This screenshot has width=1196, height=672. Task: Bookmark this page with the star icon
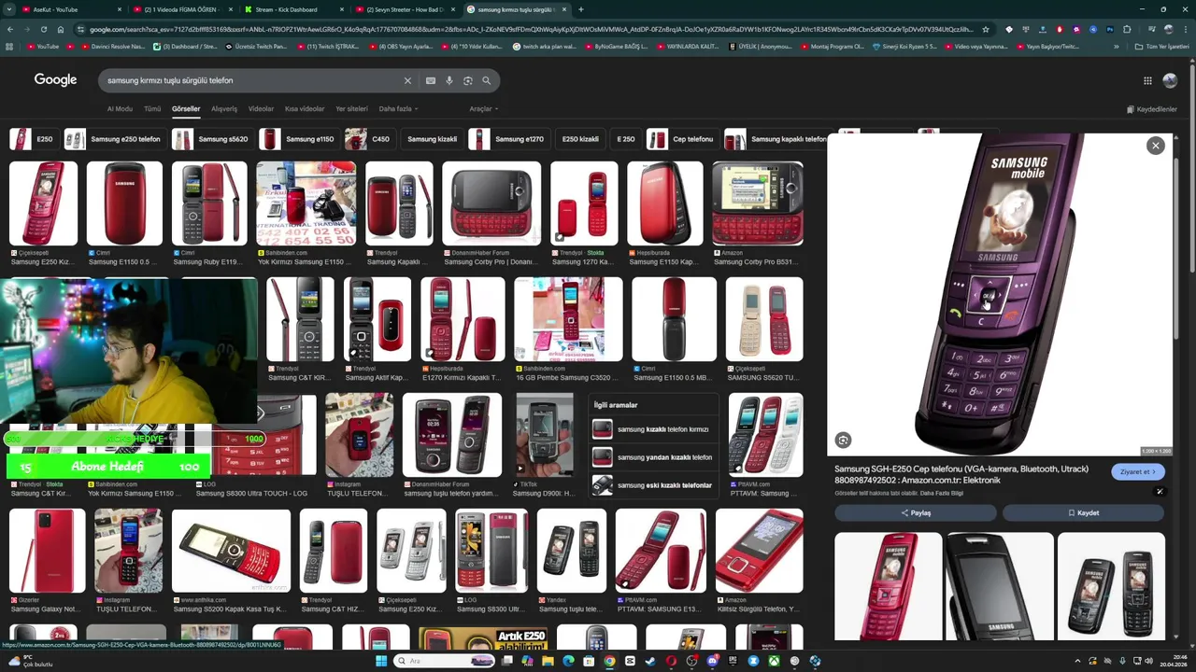(985, 29)
